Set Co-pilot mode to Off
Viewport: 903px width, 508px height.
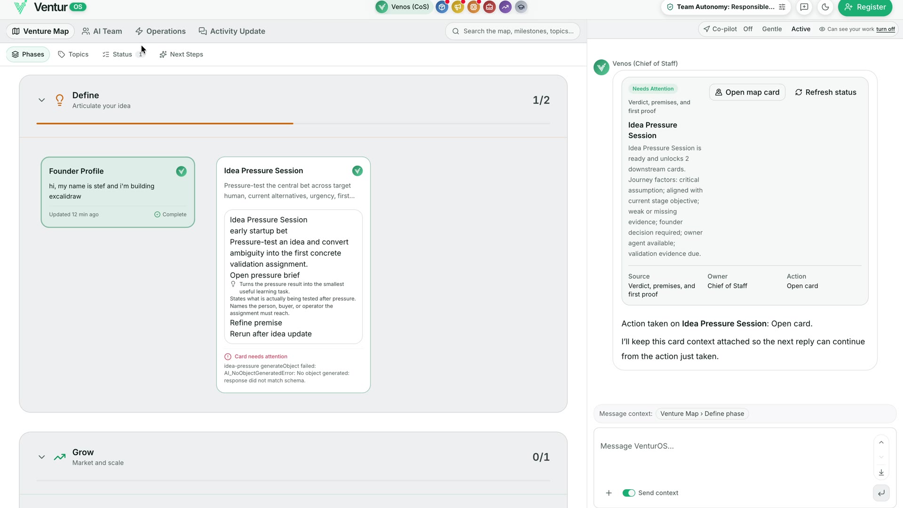click(x=748, y=29)
